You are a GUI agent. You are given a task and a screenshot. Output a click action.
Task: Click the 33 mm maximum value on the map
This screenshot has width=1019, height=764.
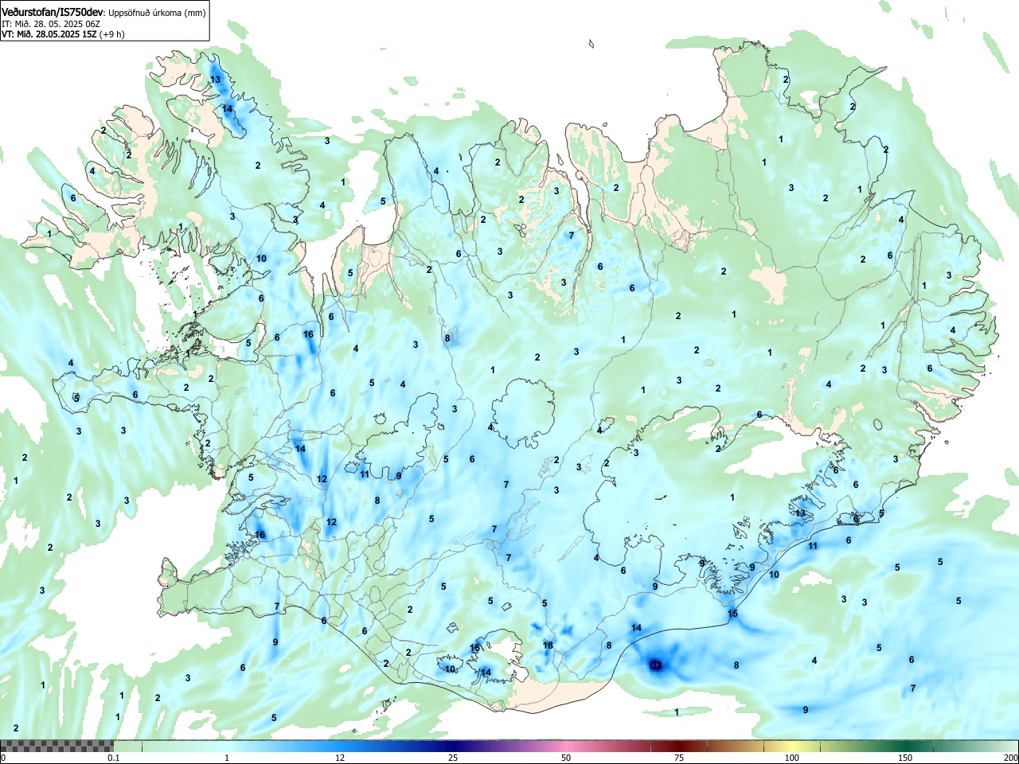click(656, 665)
